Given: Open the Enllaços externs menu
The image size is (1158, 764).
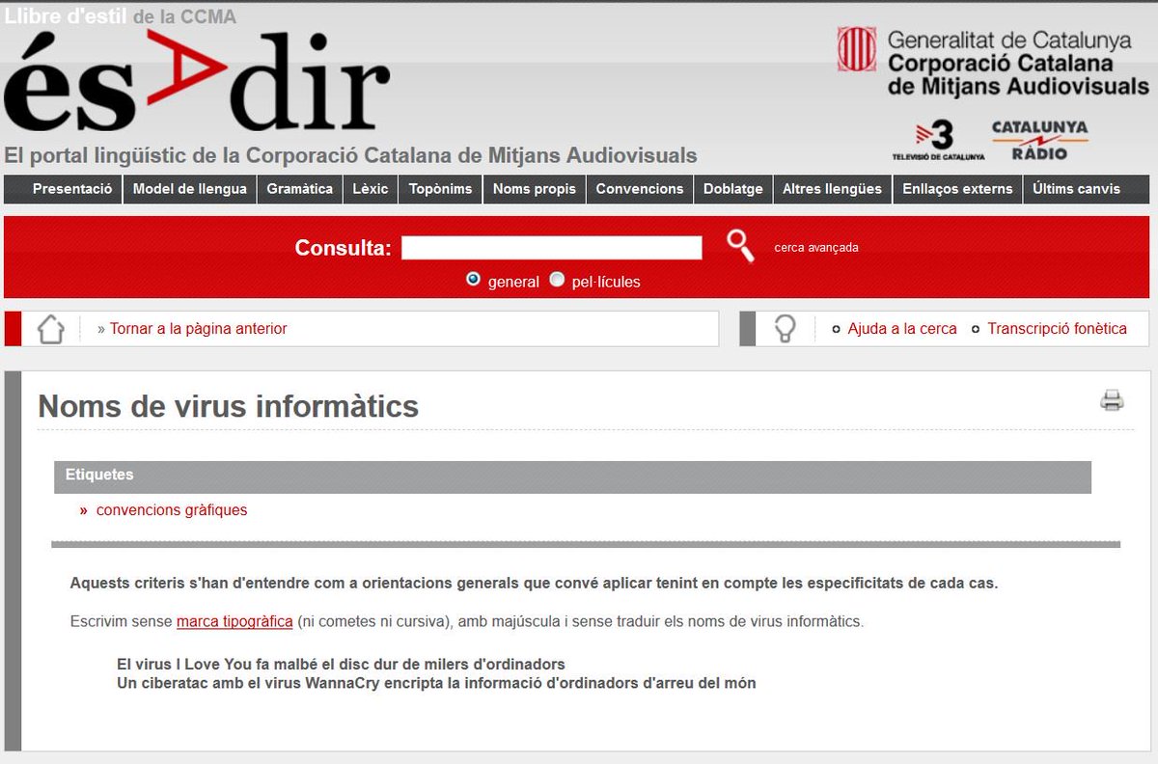Looking at the screenshot, I should click(x=957, y=189).
